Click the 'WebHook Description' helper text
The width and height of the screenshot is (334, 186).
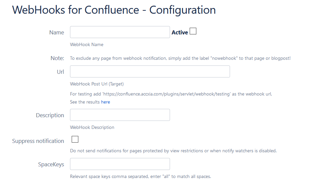point(92,127)
